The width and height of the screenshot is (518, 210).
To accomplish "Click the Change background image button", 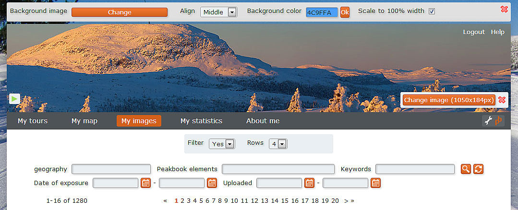I will click(119, 12).
